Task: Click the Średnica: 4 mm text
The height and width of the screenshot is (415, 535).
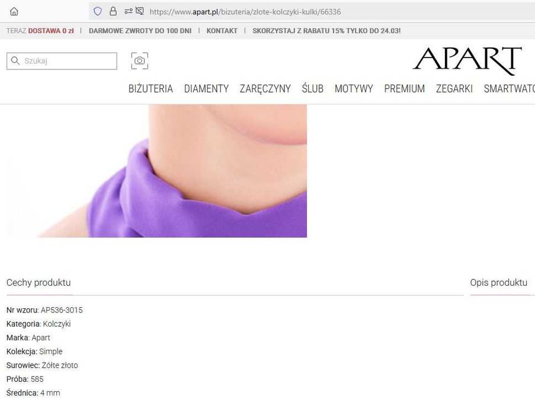Action: tap(33, 393)
